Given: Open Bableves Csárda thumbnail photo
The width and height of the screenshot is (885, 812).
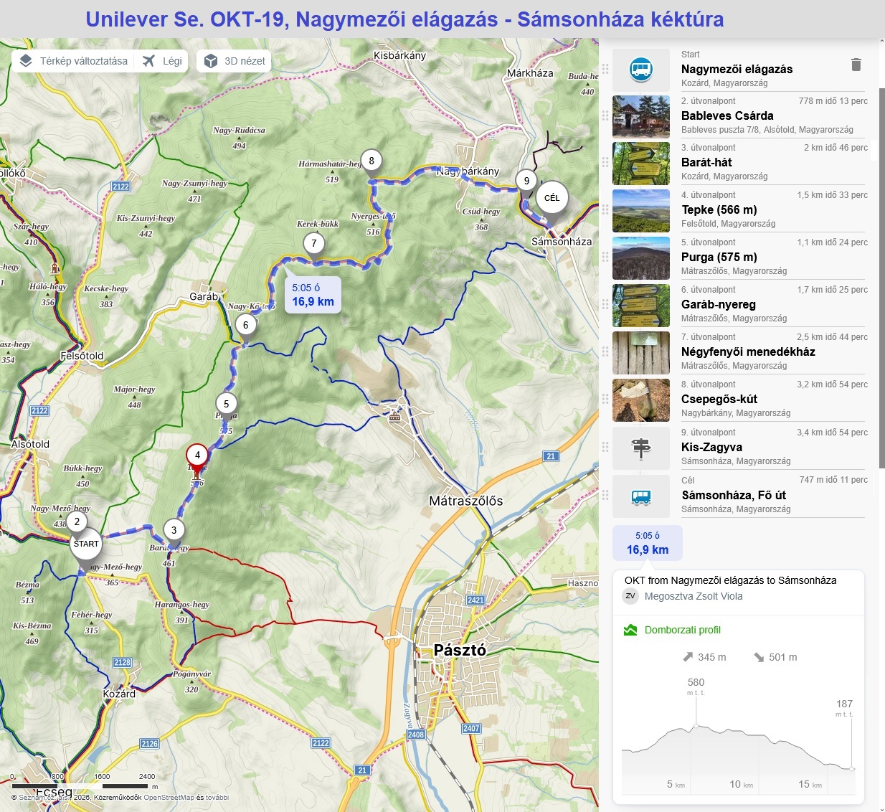Looking at the screenshot, I should point(641,116).
